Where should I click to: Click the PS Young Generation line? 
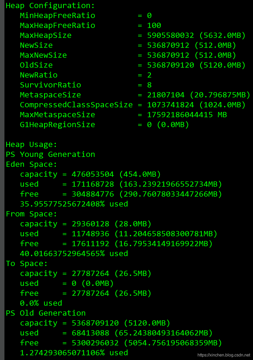pos(50,154)
